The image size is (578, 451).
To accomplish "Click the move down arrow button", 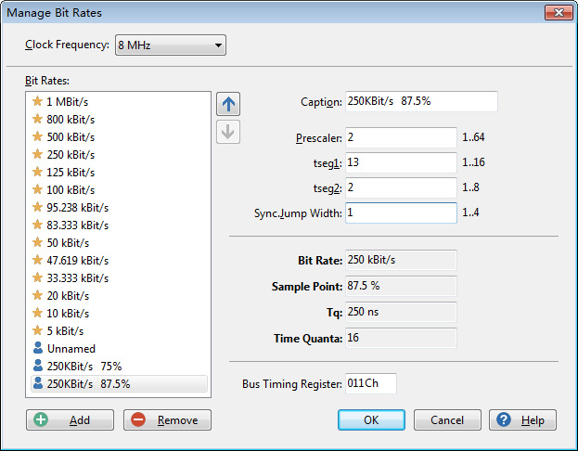I will [227, 132].
